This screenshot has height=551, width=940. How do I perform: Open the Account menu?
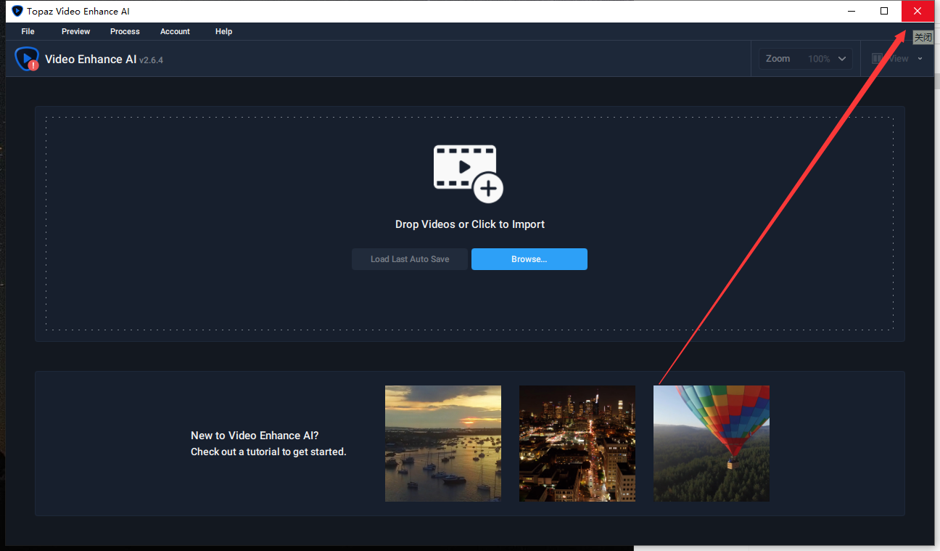point(175,31)
